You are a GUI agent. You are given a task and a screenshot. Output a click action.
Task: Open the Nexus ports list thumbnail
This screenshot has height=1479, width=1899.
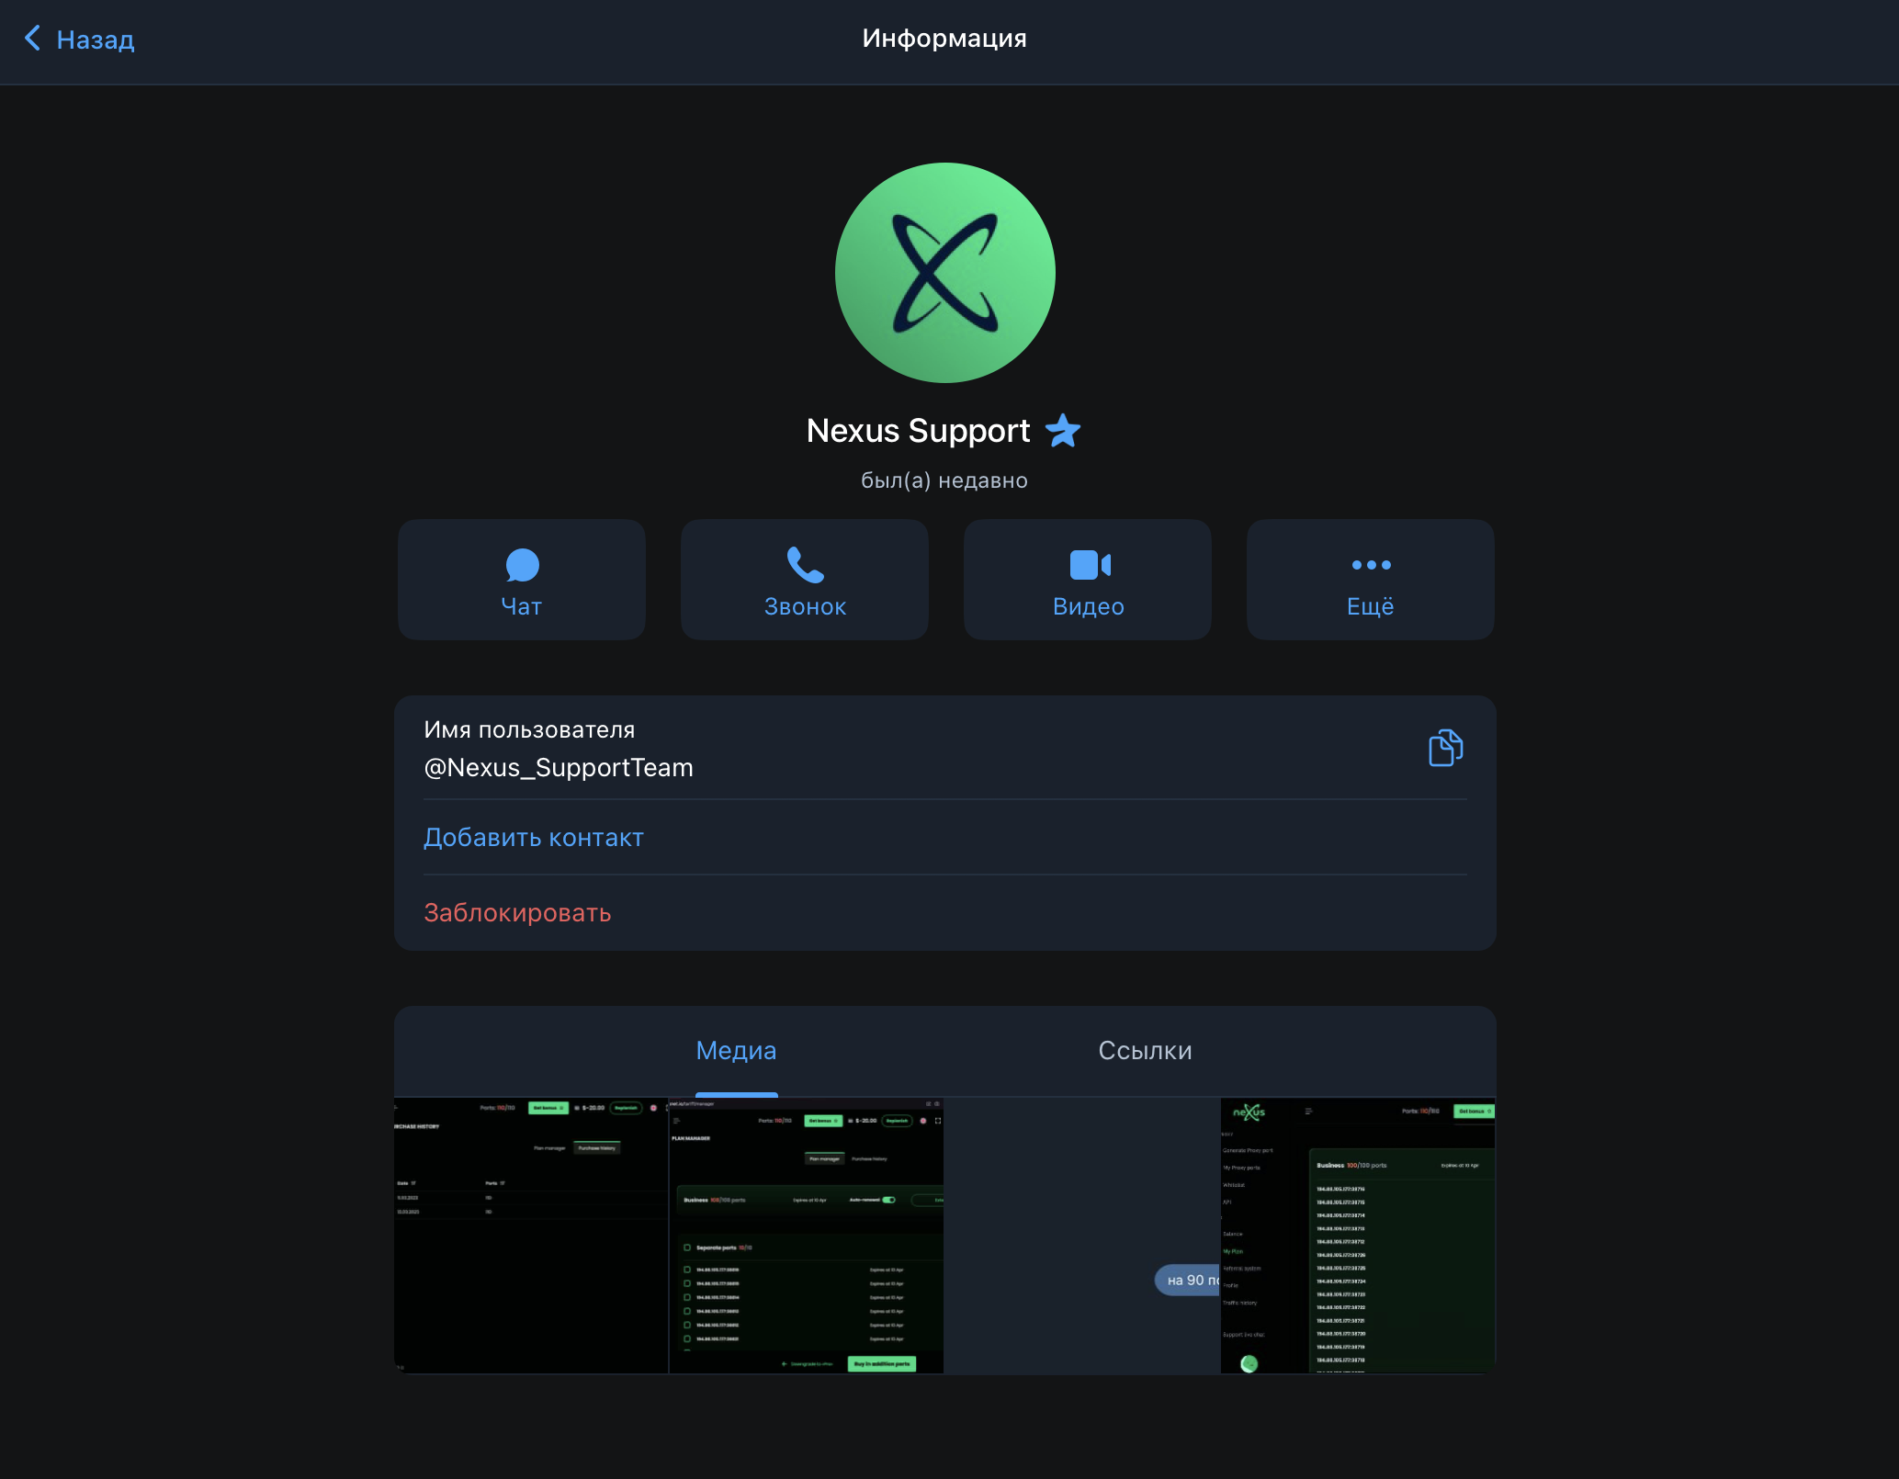click(1358, 1236)
